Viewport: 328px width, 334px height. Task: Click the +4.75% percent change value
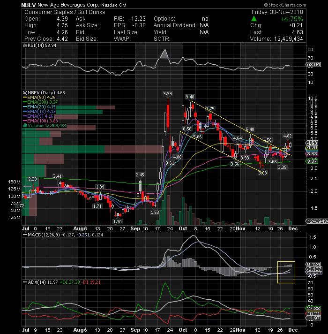coord(291,19)
